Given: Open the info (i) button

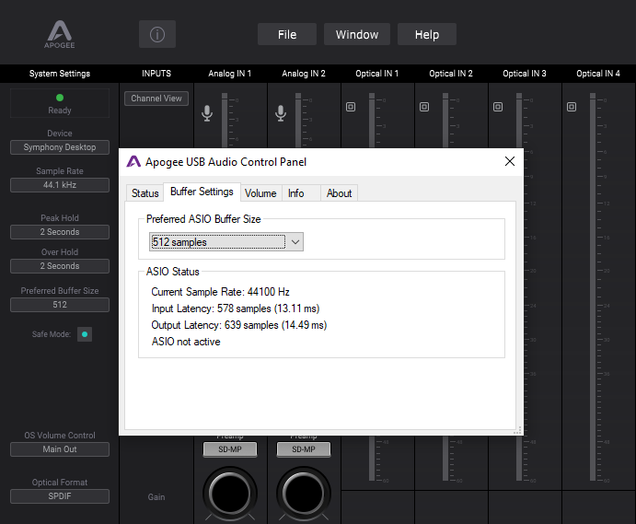Looking at the screenshot, I should point(157,34).
